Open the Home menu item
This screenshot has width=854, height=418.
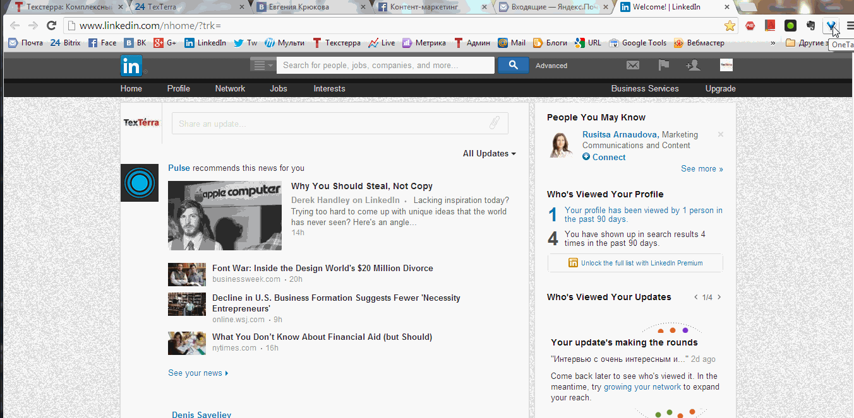click(x=131, y=88)
